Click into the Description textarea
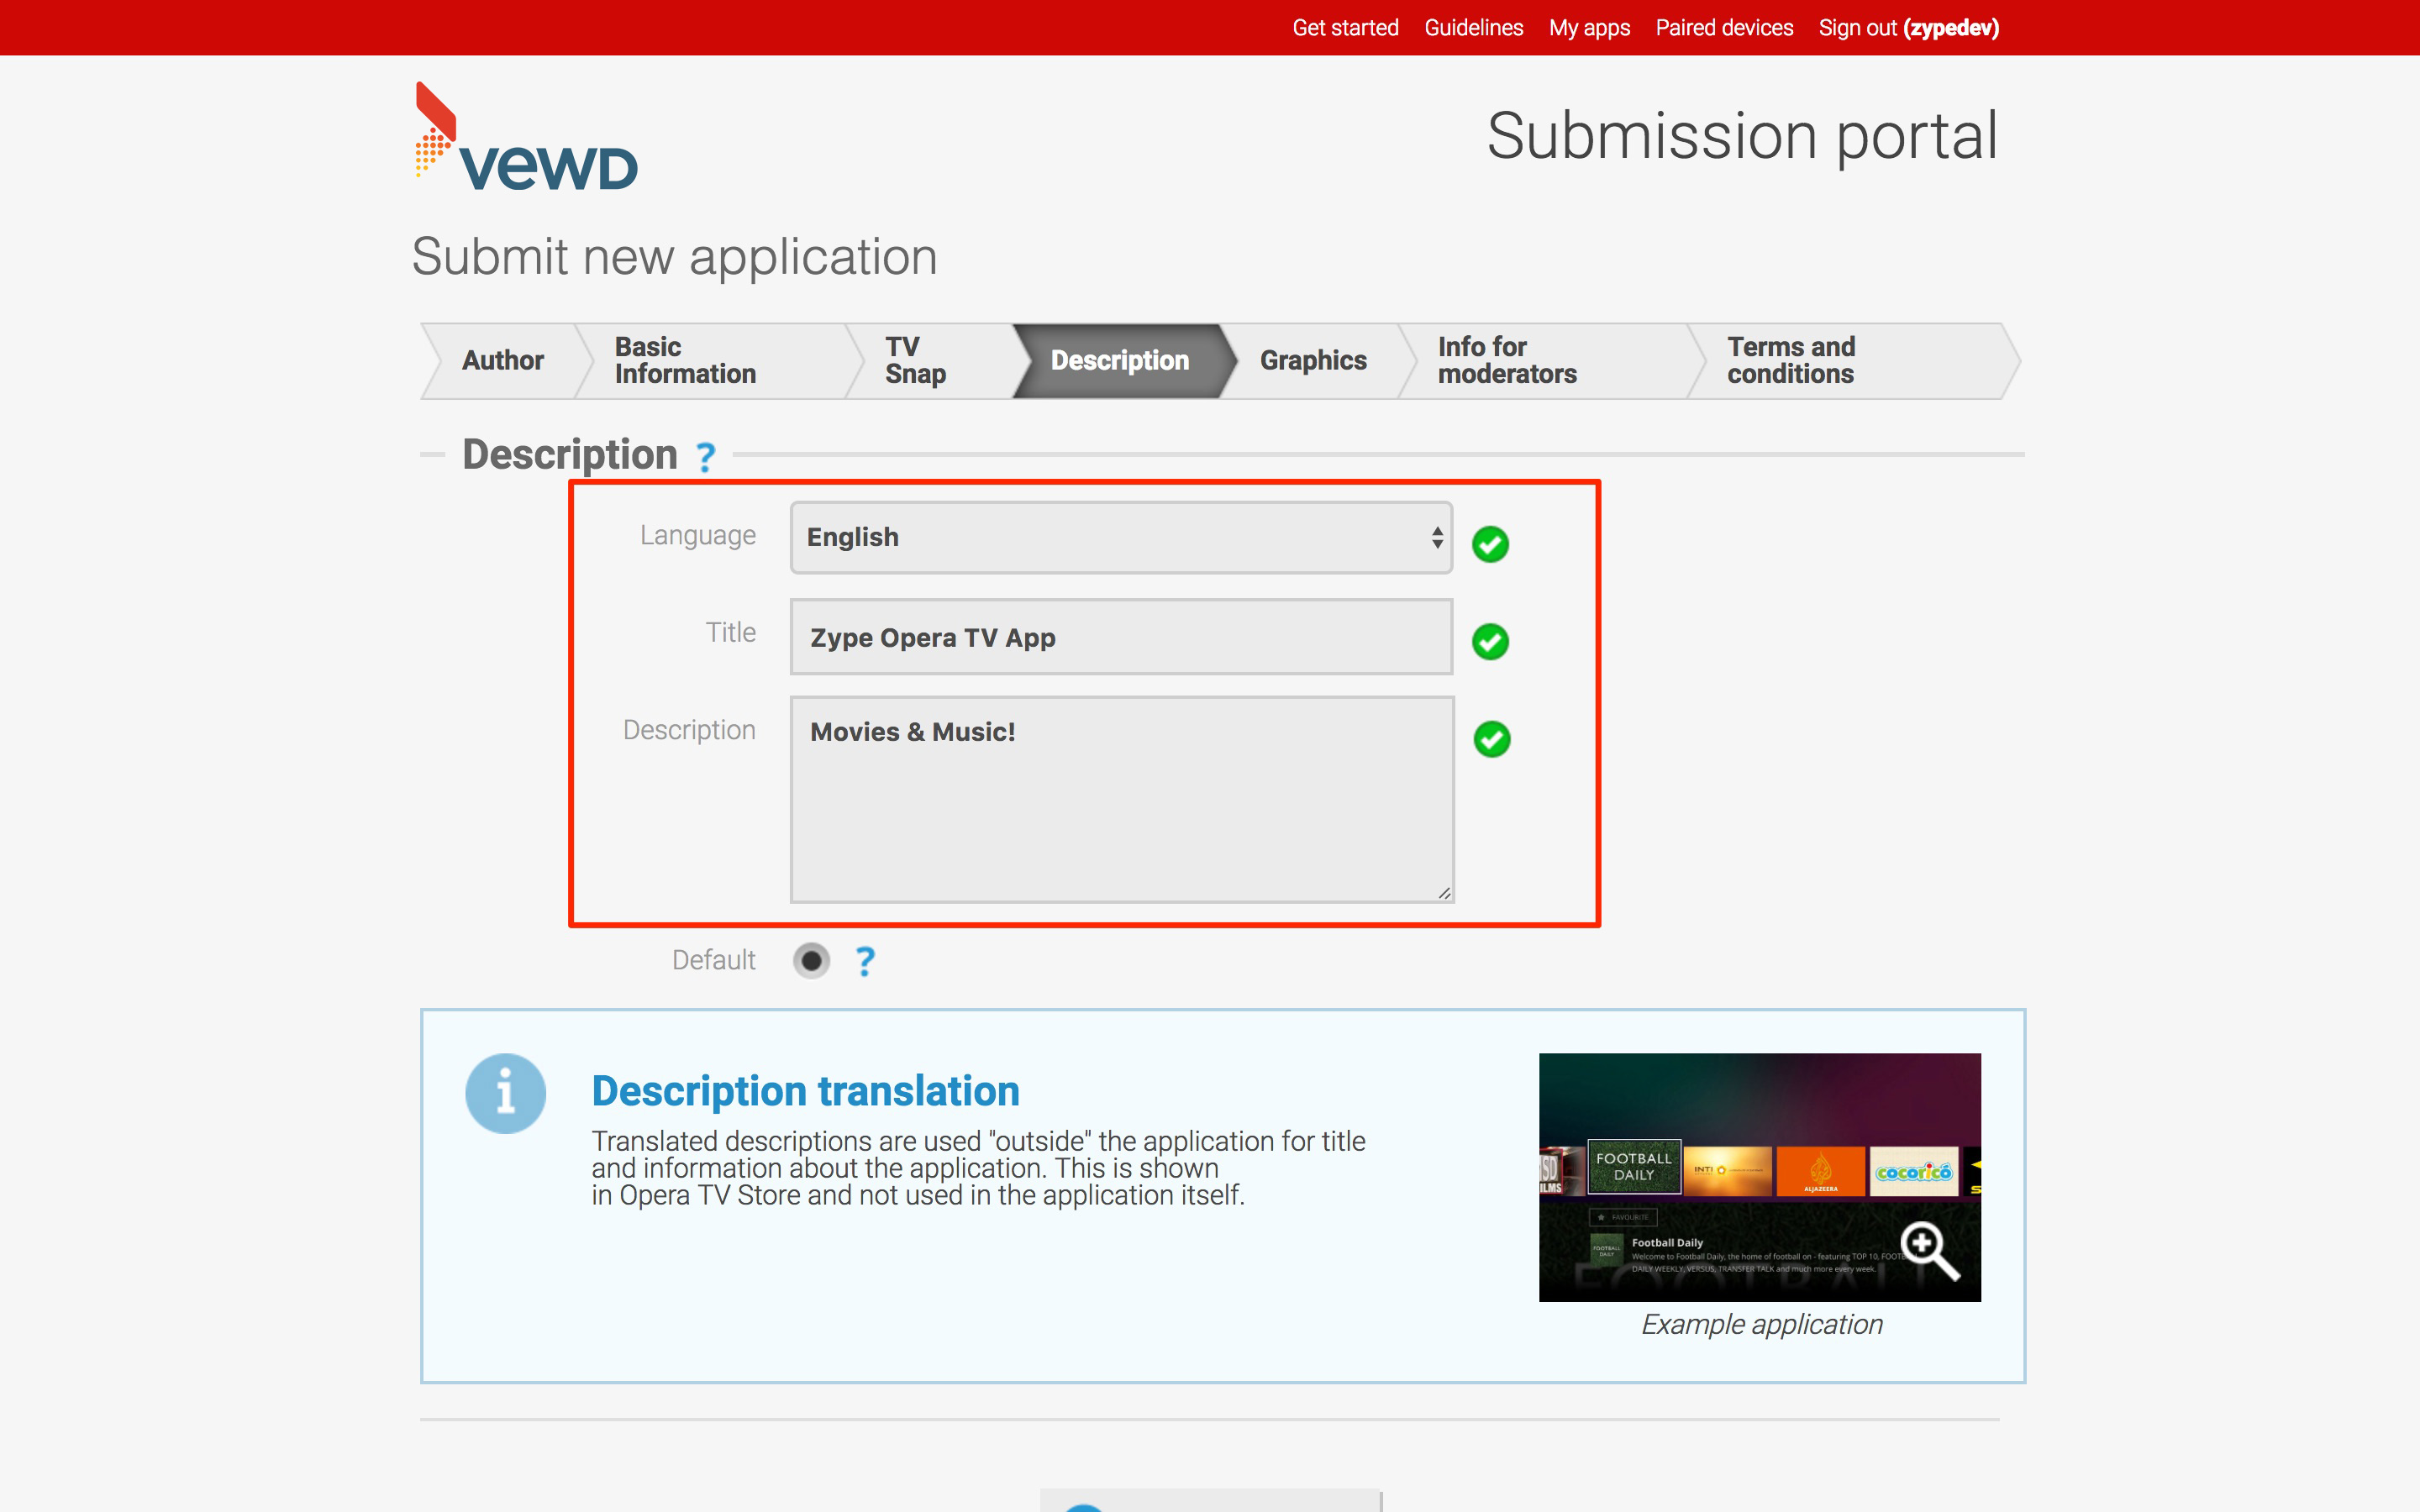Image resolution: width=2420 pixels, height=1512 pixels. click(x=1121, y=799)
